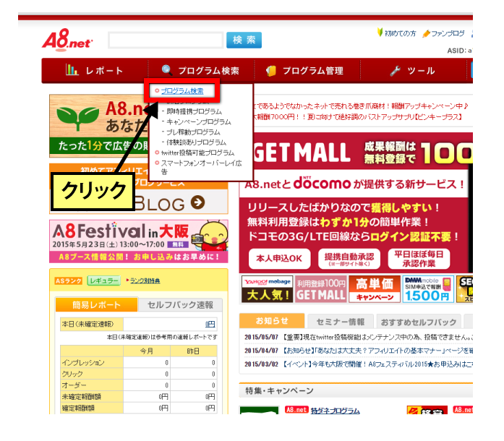Click the folder icon on プログラム管理

tap(271, 71)
